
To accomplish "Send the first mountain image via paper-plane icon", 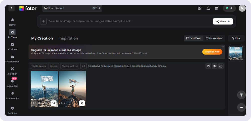I will (54, 103).
